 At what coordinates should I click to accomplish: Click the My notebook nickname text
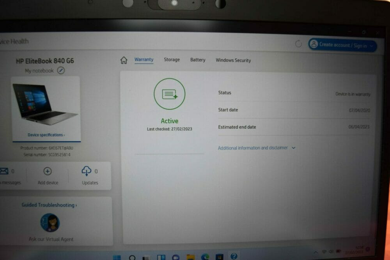tap(39, 71)
